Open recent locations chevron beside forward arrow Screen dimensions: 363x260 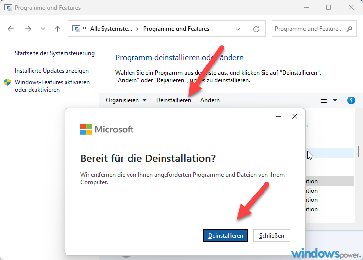click(x=43, y=29)
